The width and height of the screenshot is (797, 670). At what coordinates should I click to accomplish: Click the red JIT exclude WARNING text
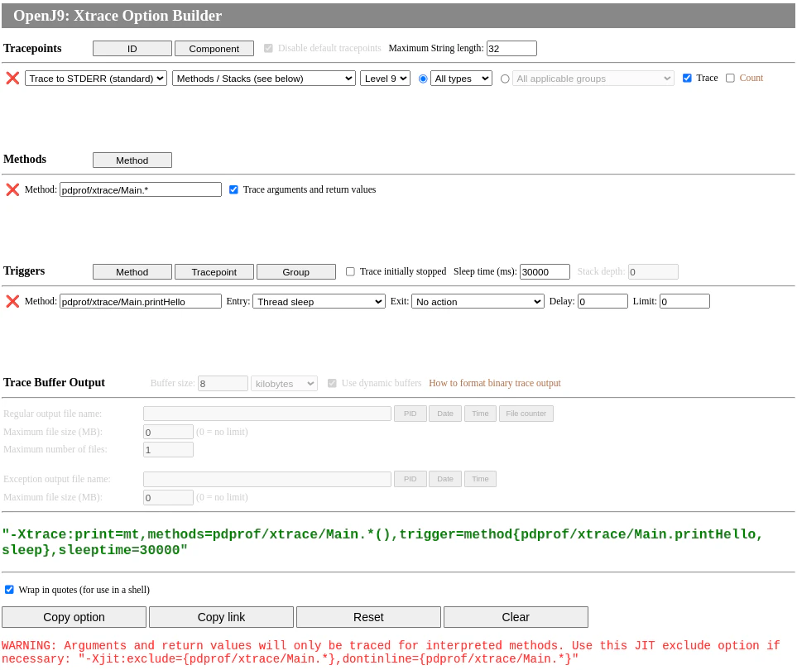tap(391, 653)
